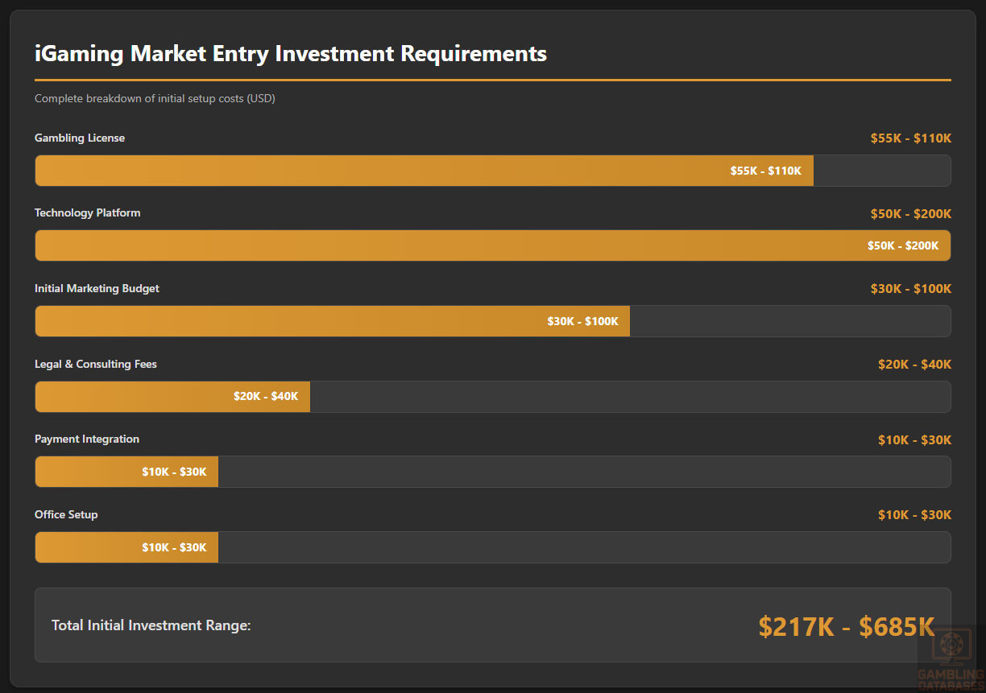
Task: Click the $50K - $200K value above bar
Action: [x=910, y=213]
